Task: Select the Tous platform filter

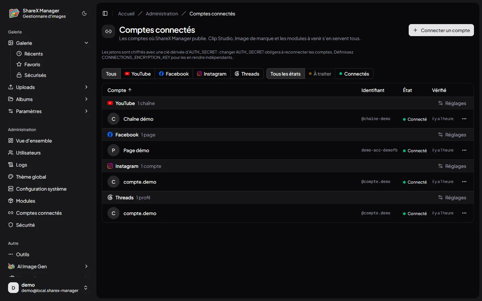Action: [111, 74]
